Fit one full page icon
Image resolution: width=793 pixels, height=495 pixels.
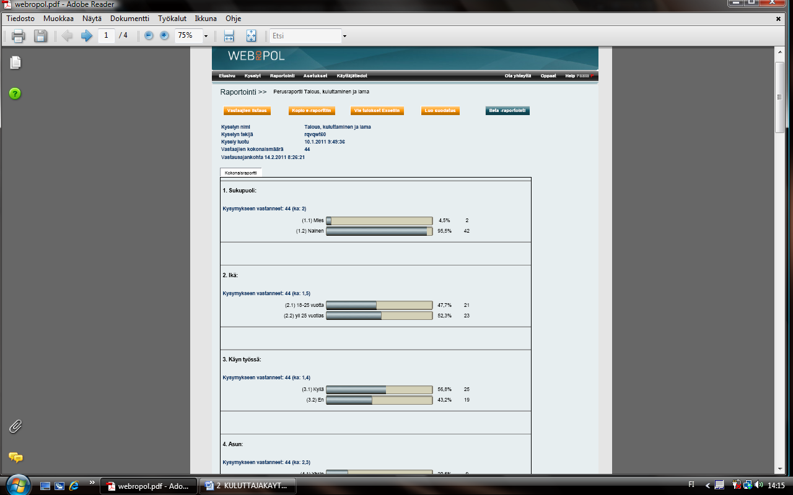[x=251, y=36]
